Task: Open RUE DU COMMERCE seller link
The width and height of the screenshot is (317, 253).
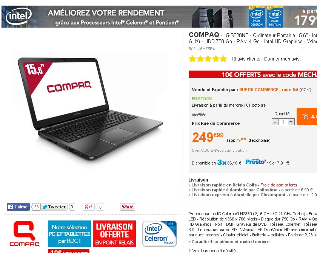Action: [259, 90]
